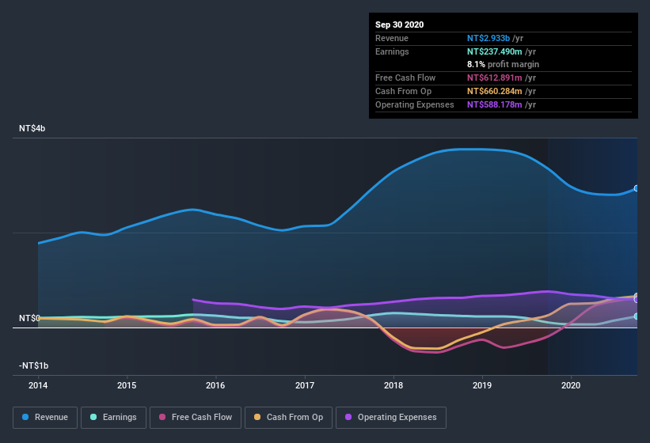Click the -NT$1b y-axis label
This screenshot has width=650, height=443.
pyautogui.click(x=33, y=365)
